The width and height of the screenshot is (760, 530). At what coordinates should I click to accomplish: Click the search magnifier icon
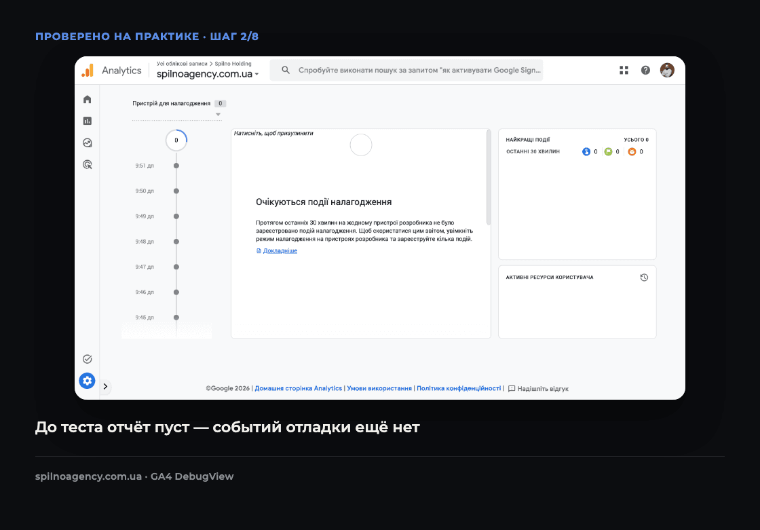(286, 71)
